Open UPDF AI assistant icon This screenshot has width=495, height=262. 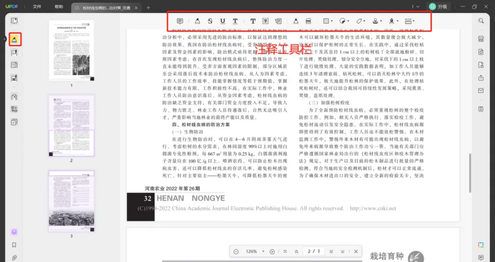pos(481,245)
